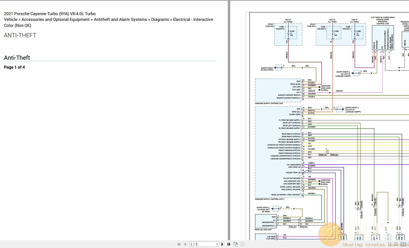Jump to the last page
The width and height of the screenshot is (409, 248).
click(x=229, y=244)
